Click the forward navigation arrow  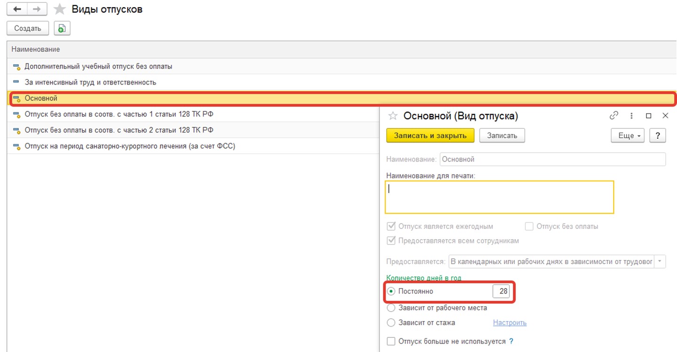tap(37, 9)
